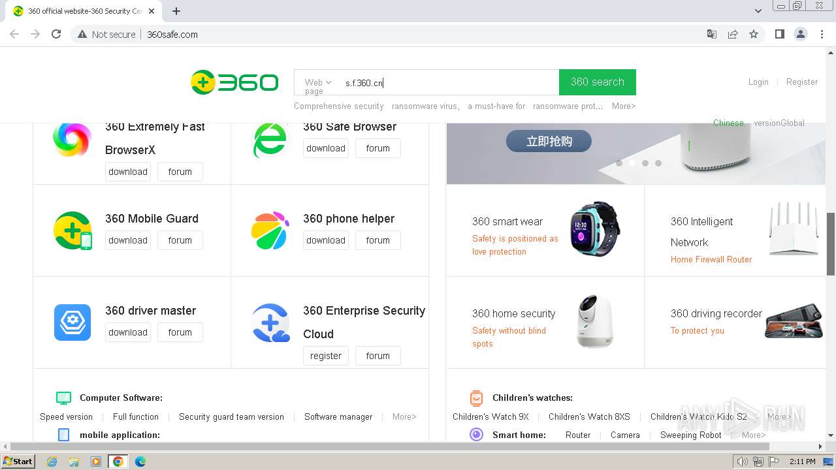Click the share page icon in address bar
This screenshot has width=836, height=470.
click(733, 34)
